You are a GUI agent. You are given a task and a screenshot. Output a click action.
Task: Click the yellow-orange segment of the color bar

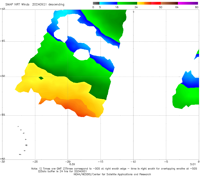144,3
